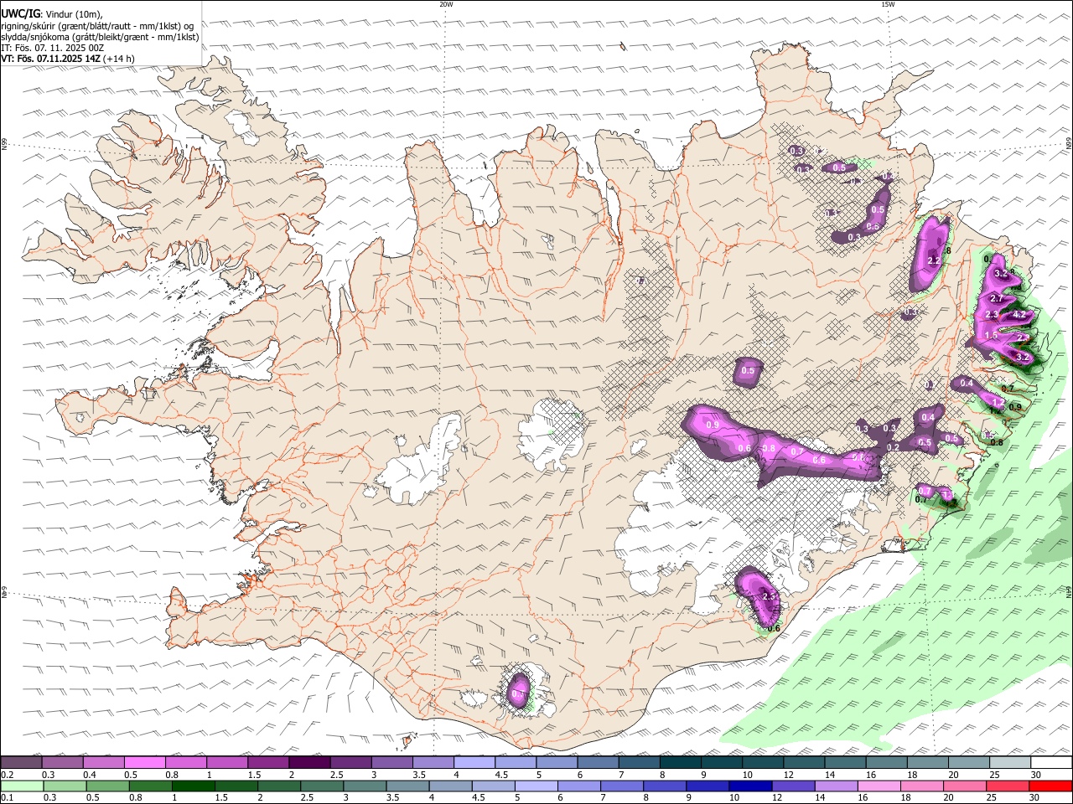Select the light grey 25 swatch, upper legend

point(1010,763)
